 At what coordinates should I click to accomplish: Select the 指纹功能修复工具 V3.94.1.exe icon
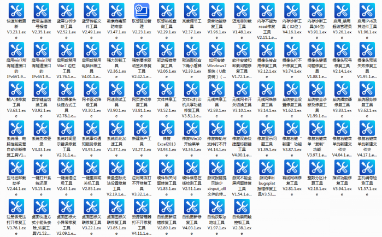[x=342, y=168]
